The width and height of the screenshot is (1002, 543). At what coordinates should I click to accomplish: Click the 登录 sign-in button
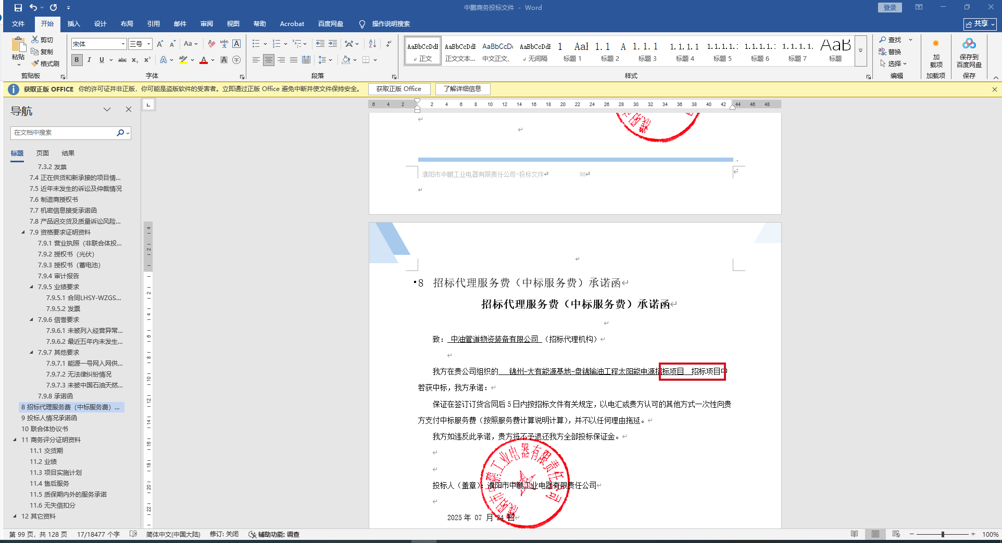coord(890,7)
